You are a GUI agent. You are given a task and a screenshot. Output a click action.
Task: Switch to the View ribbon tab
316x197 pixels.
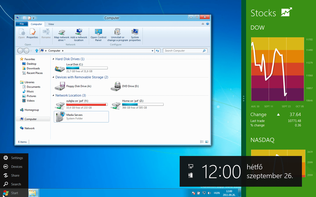[51, 24]
